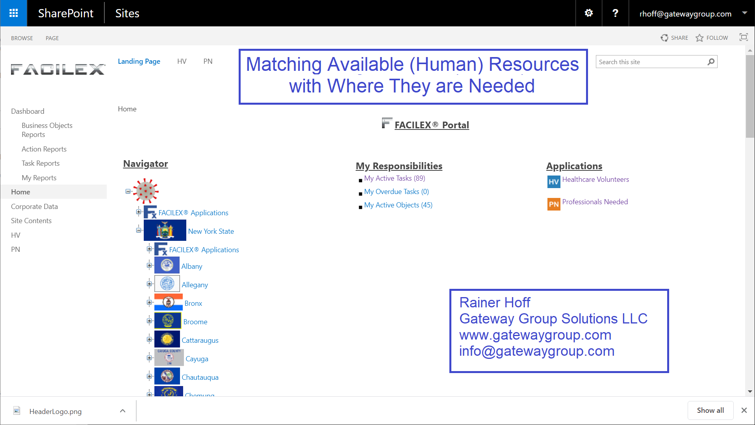Select PN in top navigation
The height and width of the screenshot is (425, 755).
click(x=208, y=61)
